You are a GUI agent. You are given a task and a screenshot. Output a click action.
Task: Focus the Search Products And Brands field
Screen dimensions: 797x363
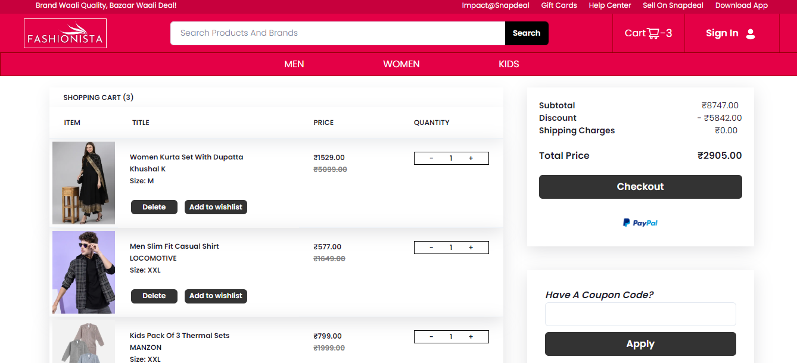click(x=338, y=33)
